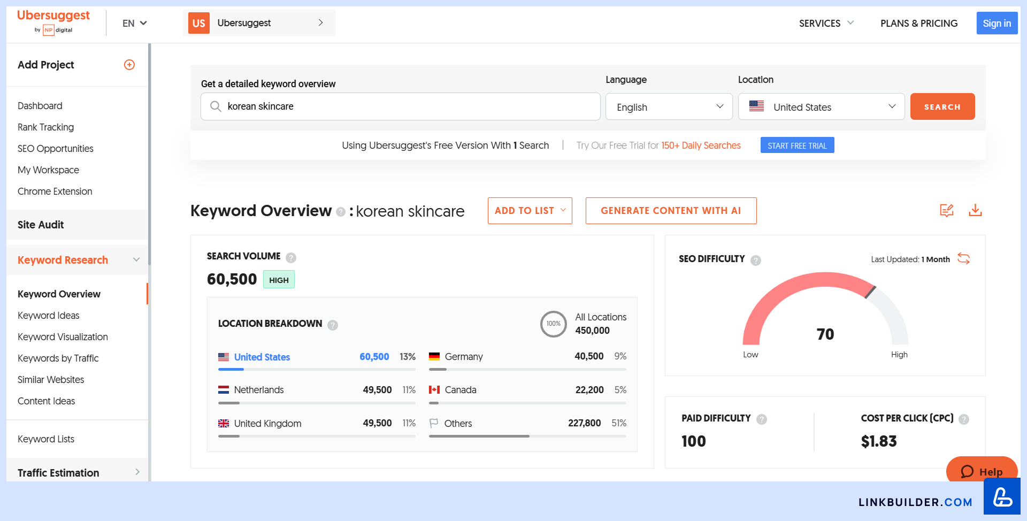This screenshot has height=521, width=1027.
Task: Refresh SEO difficulty data icon
Action: coord(963,259)
